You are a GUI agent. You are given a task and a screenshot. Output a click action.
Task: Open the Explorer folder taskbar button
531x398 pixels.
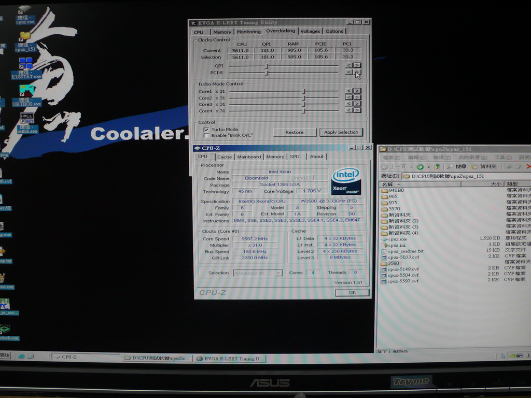coord(158,358)
